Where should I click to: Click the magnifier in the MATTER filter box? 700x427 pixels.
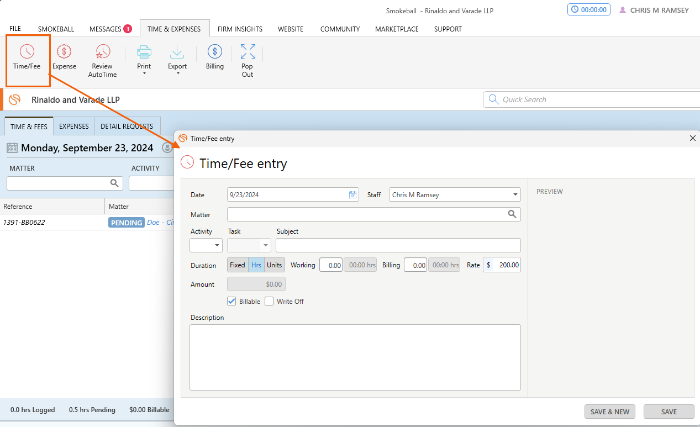click(x=114, y=183)
